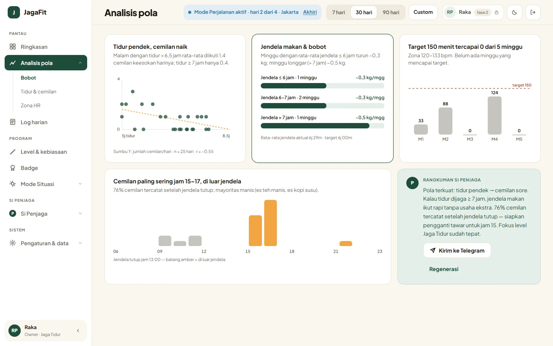
Task: Click Kirim ke Telegram button
Action: click(x=457, y=251)
